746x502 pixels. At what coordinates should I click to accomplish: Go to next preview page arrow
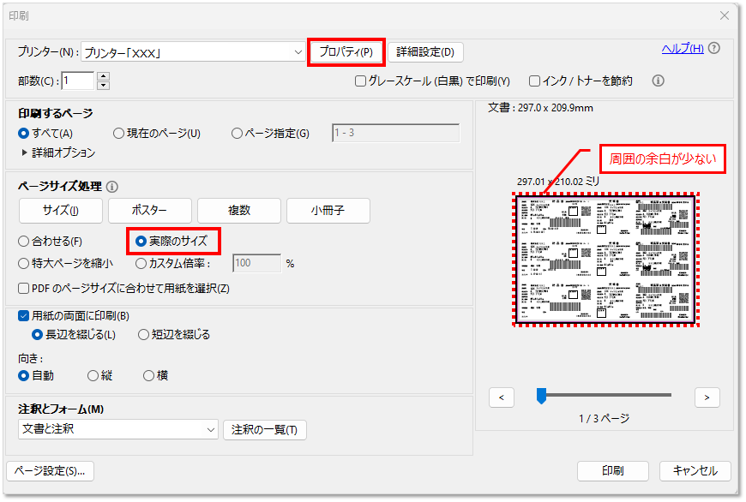[x=707, y=397]
